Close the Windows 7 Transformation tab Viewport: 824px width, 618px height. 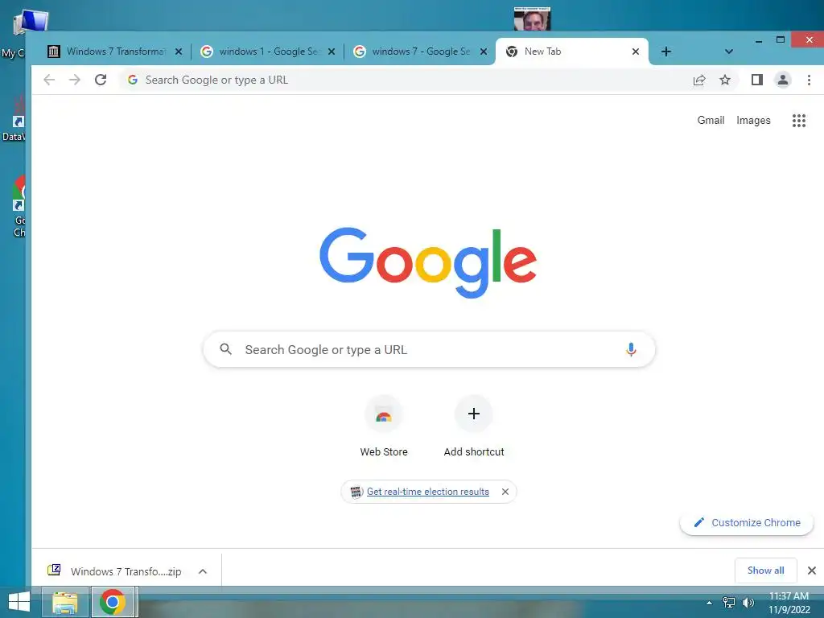[x=179, y=51]
